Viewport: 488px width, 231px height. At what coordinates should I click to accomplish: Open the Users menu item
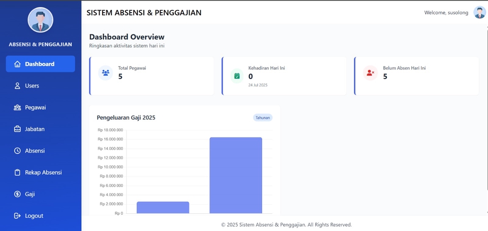point(32,86)
